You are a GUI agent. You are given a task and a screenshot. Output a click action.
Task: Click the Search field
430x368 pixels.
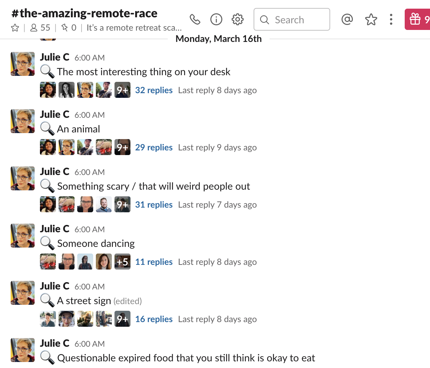[292, 20]
